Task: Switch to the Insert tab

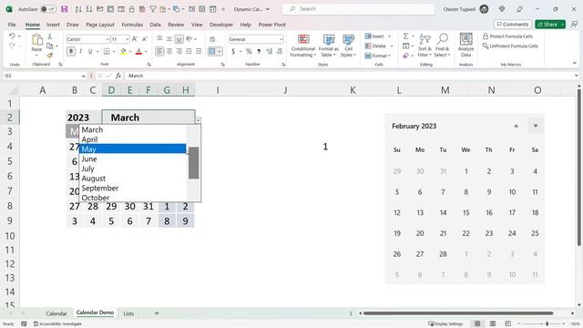Action: point(53,25)
